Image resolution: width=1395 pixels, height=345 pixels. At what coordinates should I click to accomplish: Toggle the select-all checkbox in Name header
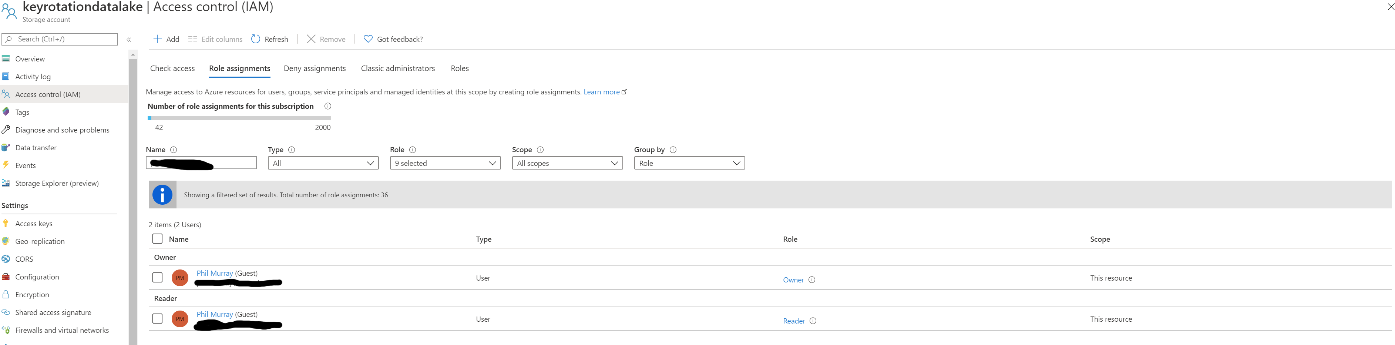(158, 239)
